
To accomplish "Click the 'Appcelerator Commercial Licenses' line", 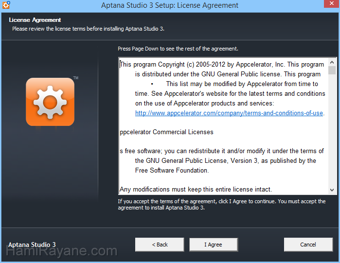I will pos(166,132).
